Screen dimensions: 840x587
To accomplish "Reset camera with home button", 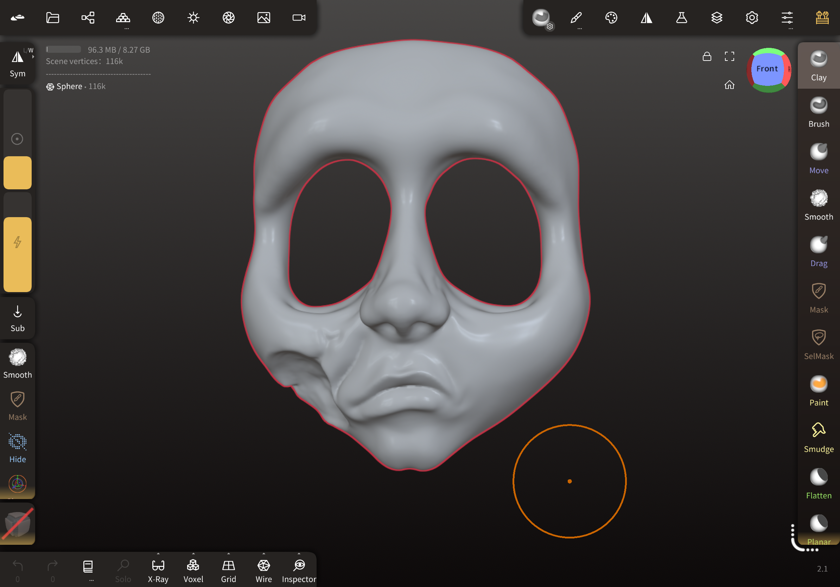I will [729, 85].
